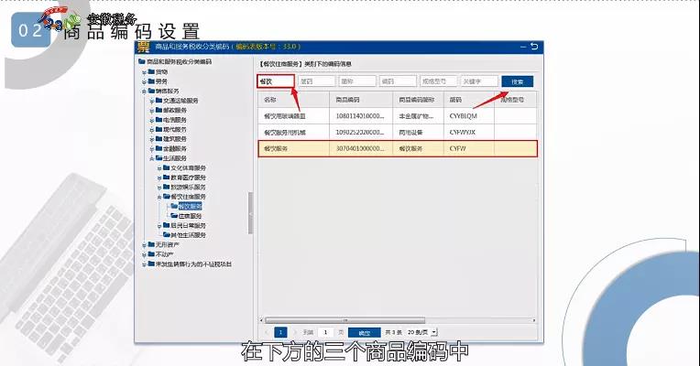This screenshot has height=366, width=700.
Task: Go to next page arrow in pager
Action: pyautogui.click(x=294, y=332)
